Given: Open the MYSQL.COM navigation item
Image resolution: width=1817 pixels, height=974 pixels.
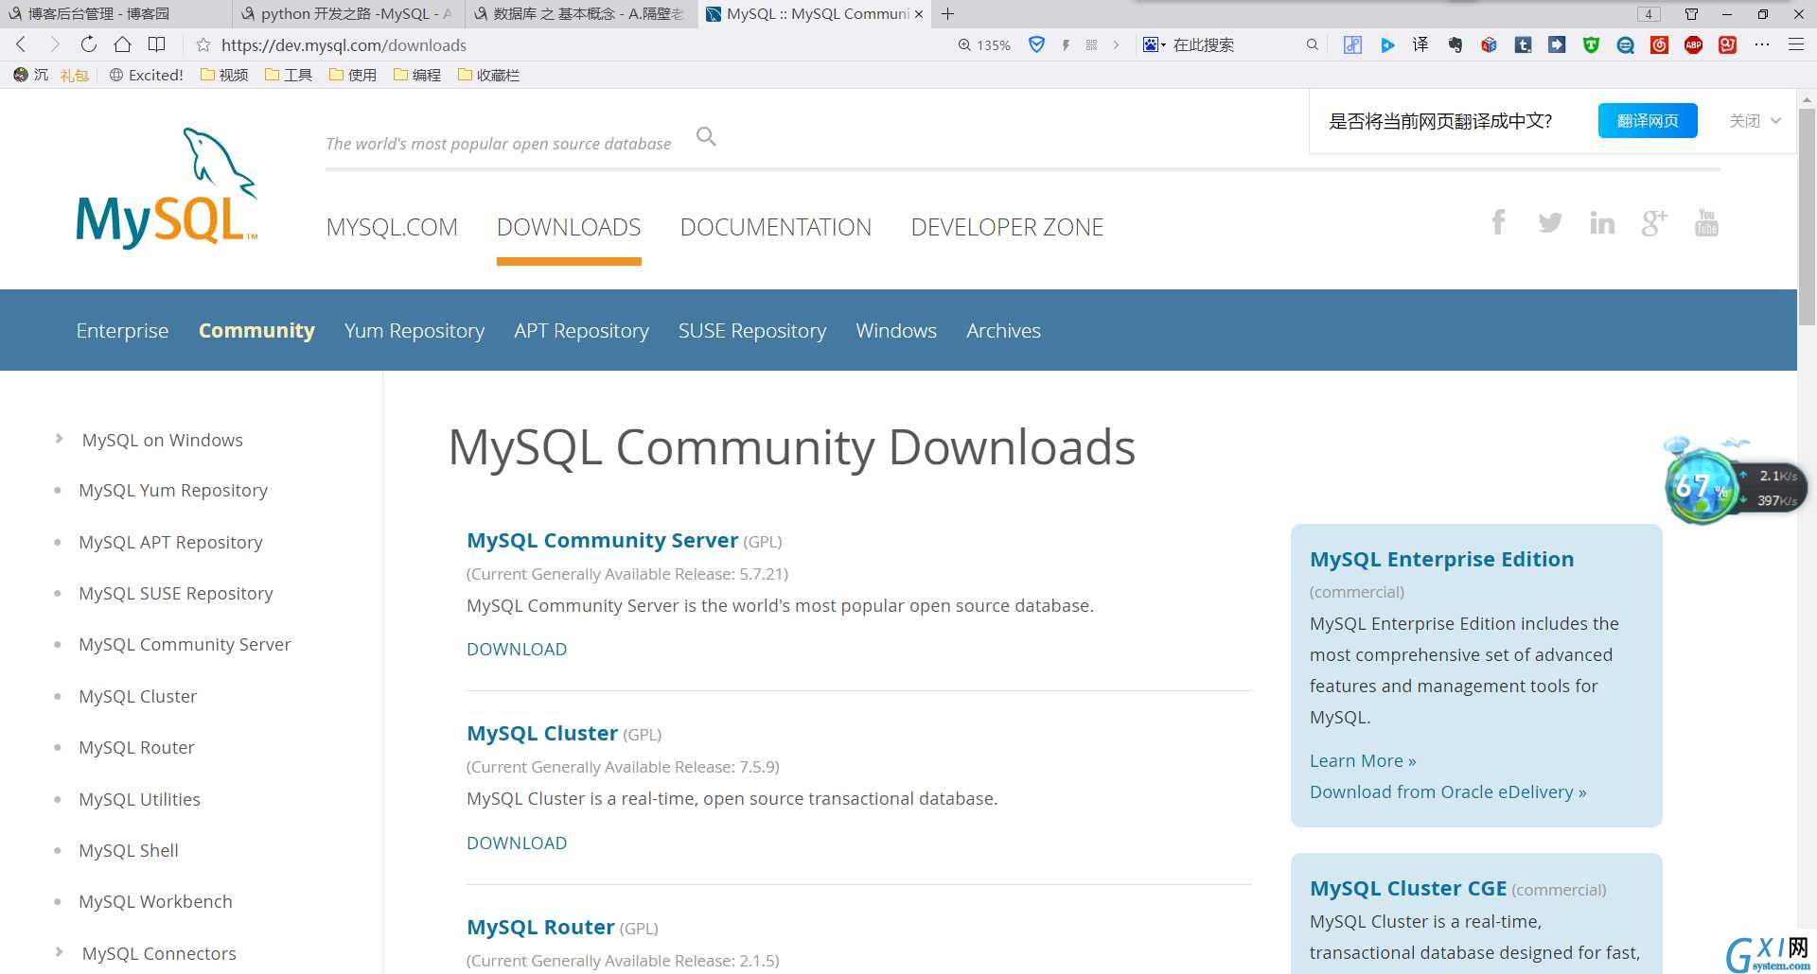Looking at the screenshot, I should (392, 227).
